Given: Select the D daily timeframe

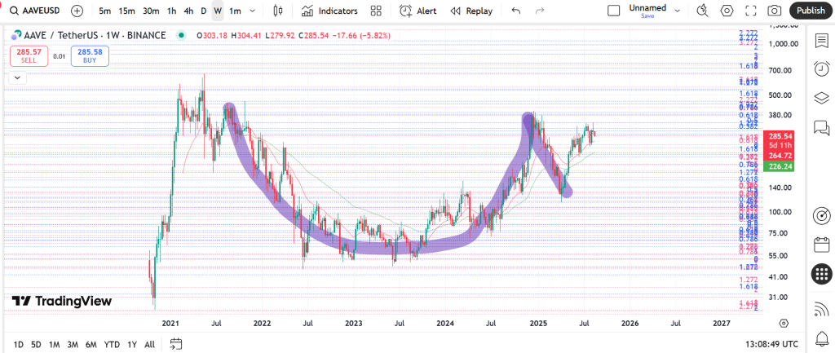Looking at the screenshot, I should 203,11.
